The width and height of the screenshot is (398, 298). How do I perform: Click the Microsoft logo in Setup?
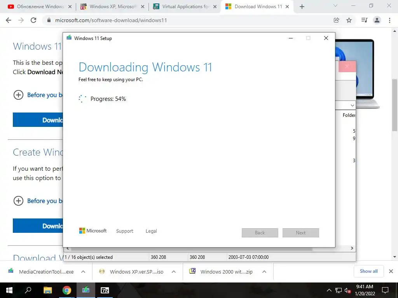(x=93, y=231)
